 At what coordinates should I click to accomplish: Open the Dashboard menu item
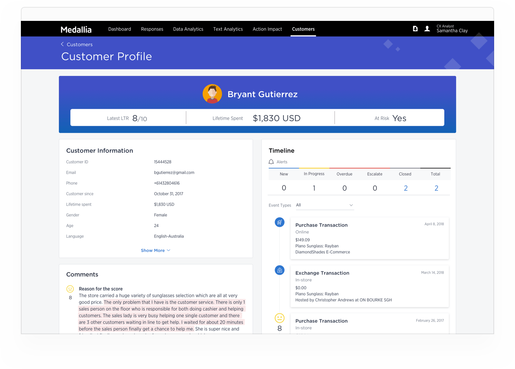pos(119,29)
